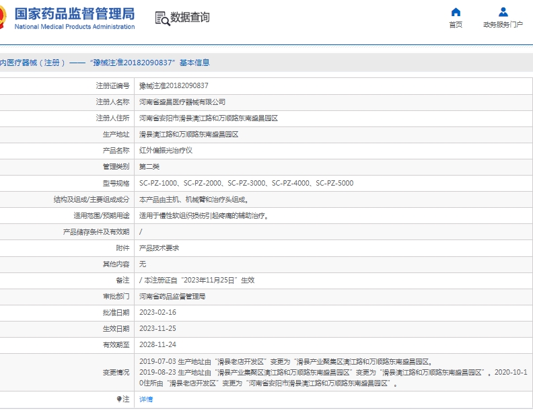
Task: Select registration number value 豫械注准20182090837
Action: pos(174,85)
